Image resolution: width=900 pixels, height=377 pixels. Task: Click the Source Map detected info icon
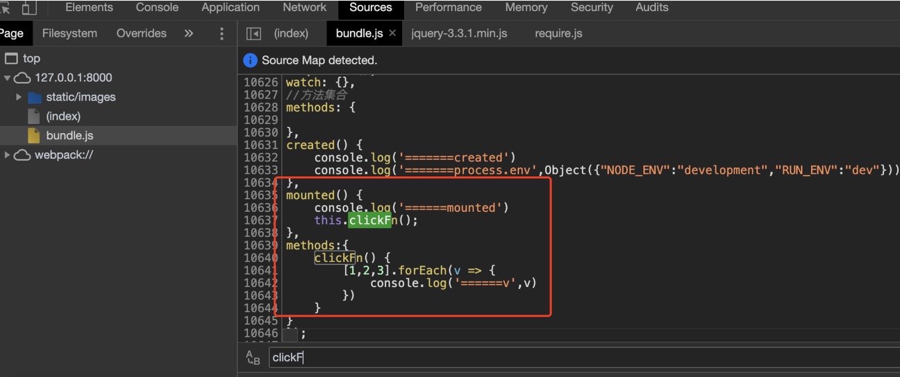pos(250,61)
